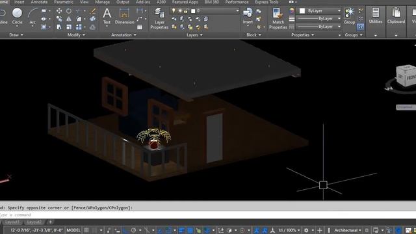
Task: Expand the Annotation panel
Action: (123, 34)
